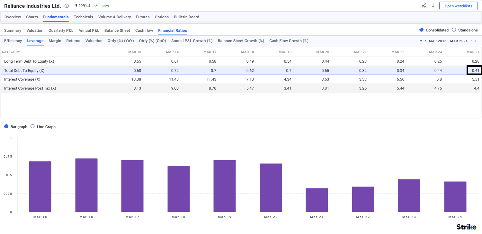Screen dimensions: 482x234
Task: Switch to Volume & Delivery tab
Action: 114,17
